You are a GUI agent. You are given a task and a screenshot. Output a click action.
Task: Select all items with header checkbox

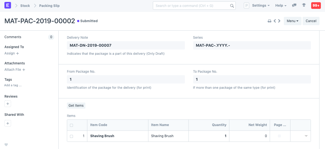click(72, 125)
